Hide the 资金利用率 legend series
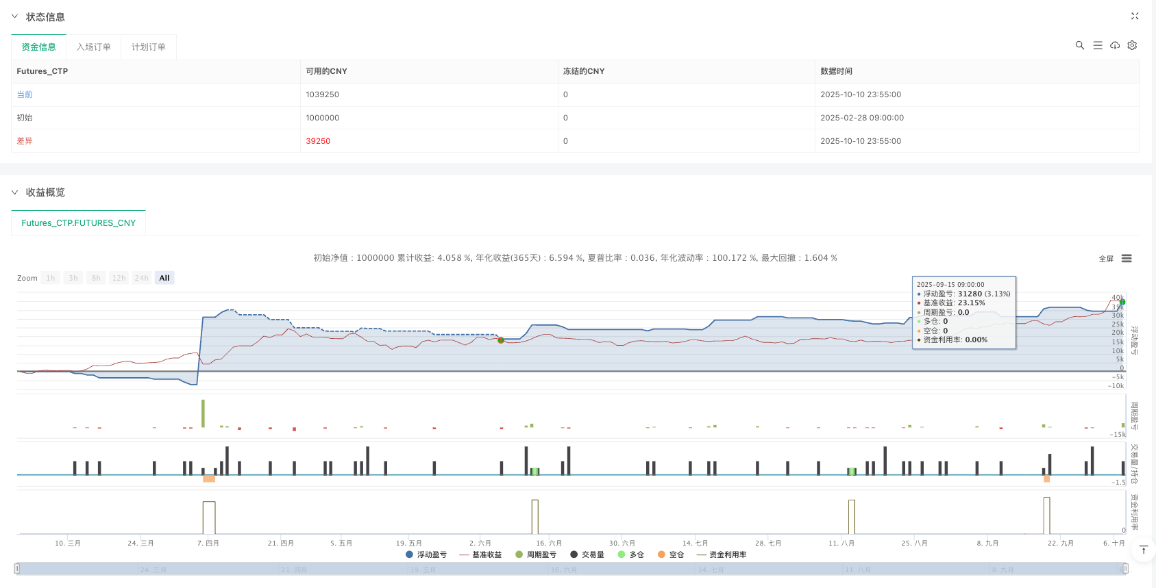The width and height of the screenshot is (1156, 588). (x=722, y=554)
